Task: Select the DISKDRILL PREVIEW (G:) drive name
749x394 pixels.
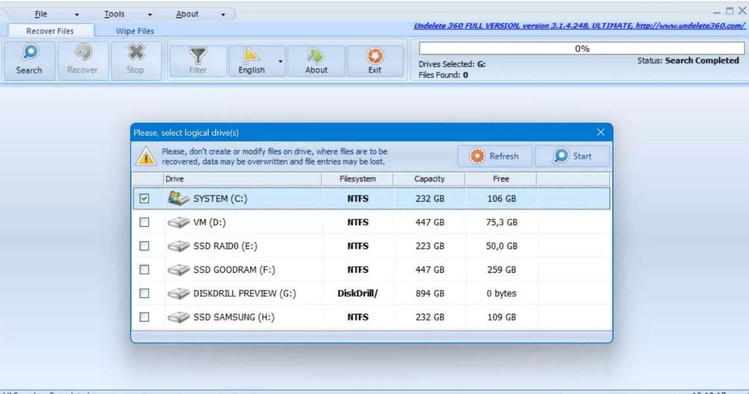Action: tap(244, 294)
